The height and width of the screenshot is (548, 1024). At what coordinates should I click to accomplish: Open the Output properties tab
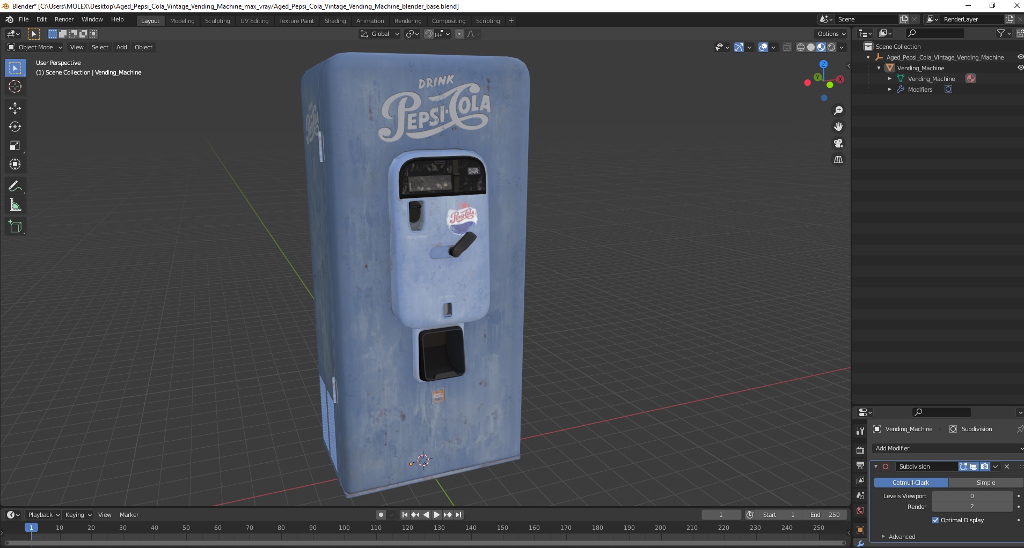[860, 465]
